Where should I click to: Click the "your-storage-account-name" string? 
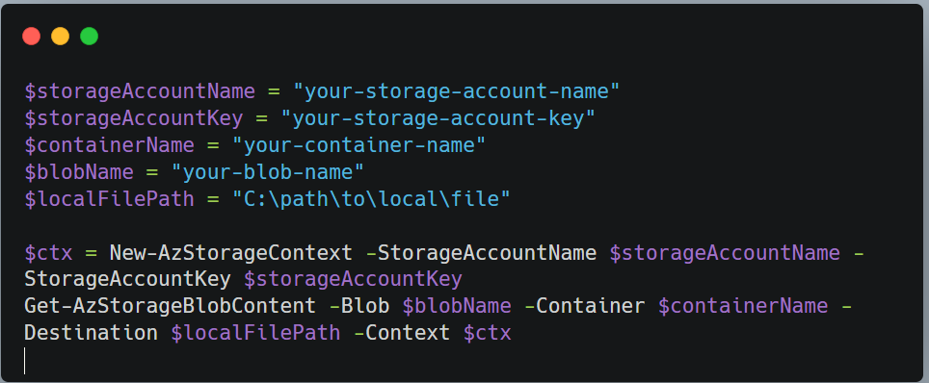(x=457, y=91)
